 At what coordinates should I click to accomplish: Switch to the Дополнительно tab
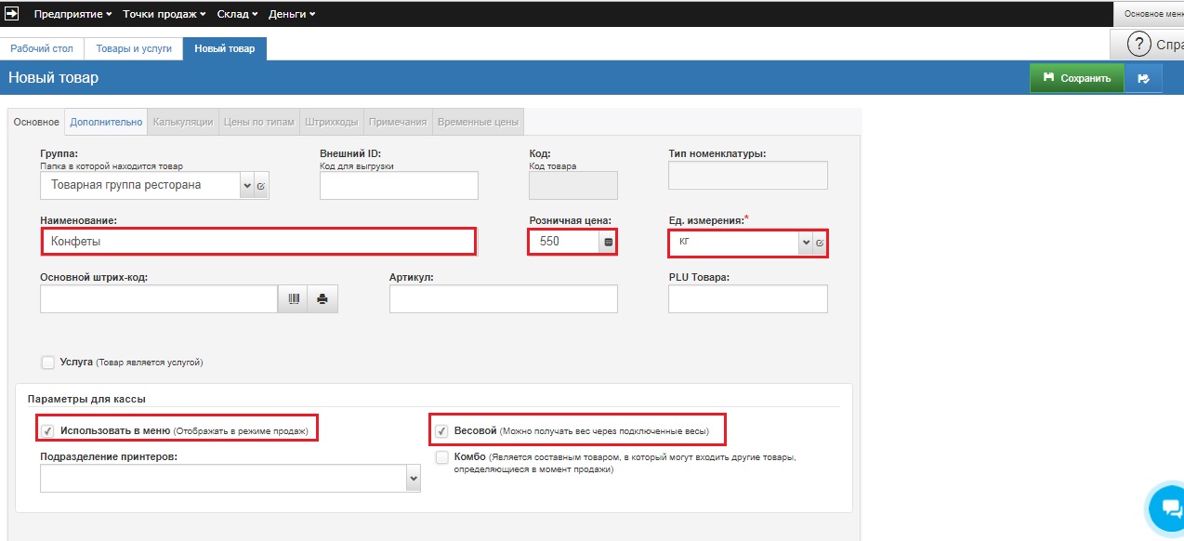click(x=106, y=122)
